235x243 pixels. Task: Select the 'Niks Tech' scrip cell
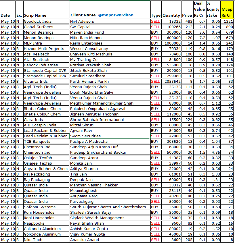point(46,240)
